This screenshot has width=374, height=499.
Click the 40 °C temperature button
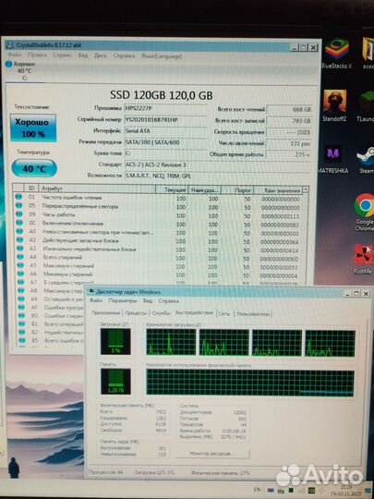(34, 168)
